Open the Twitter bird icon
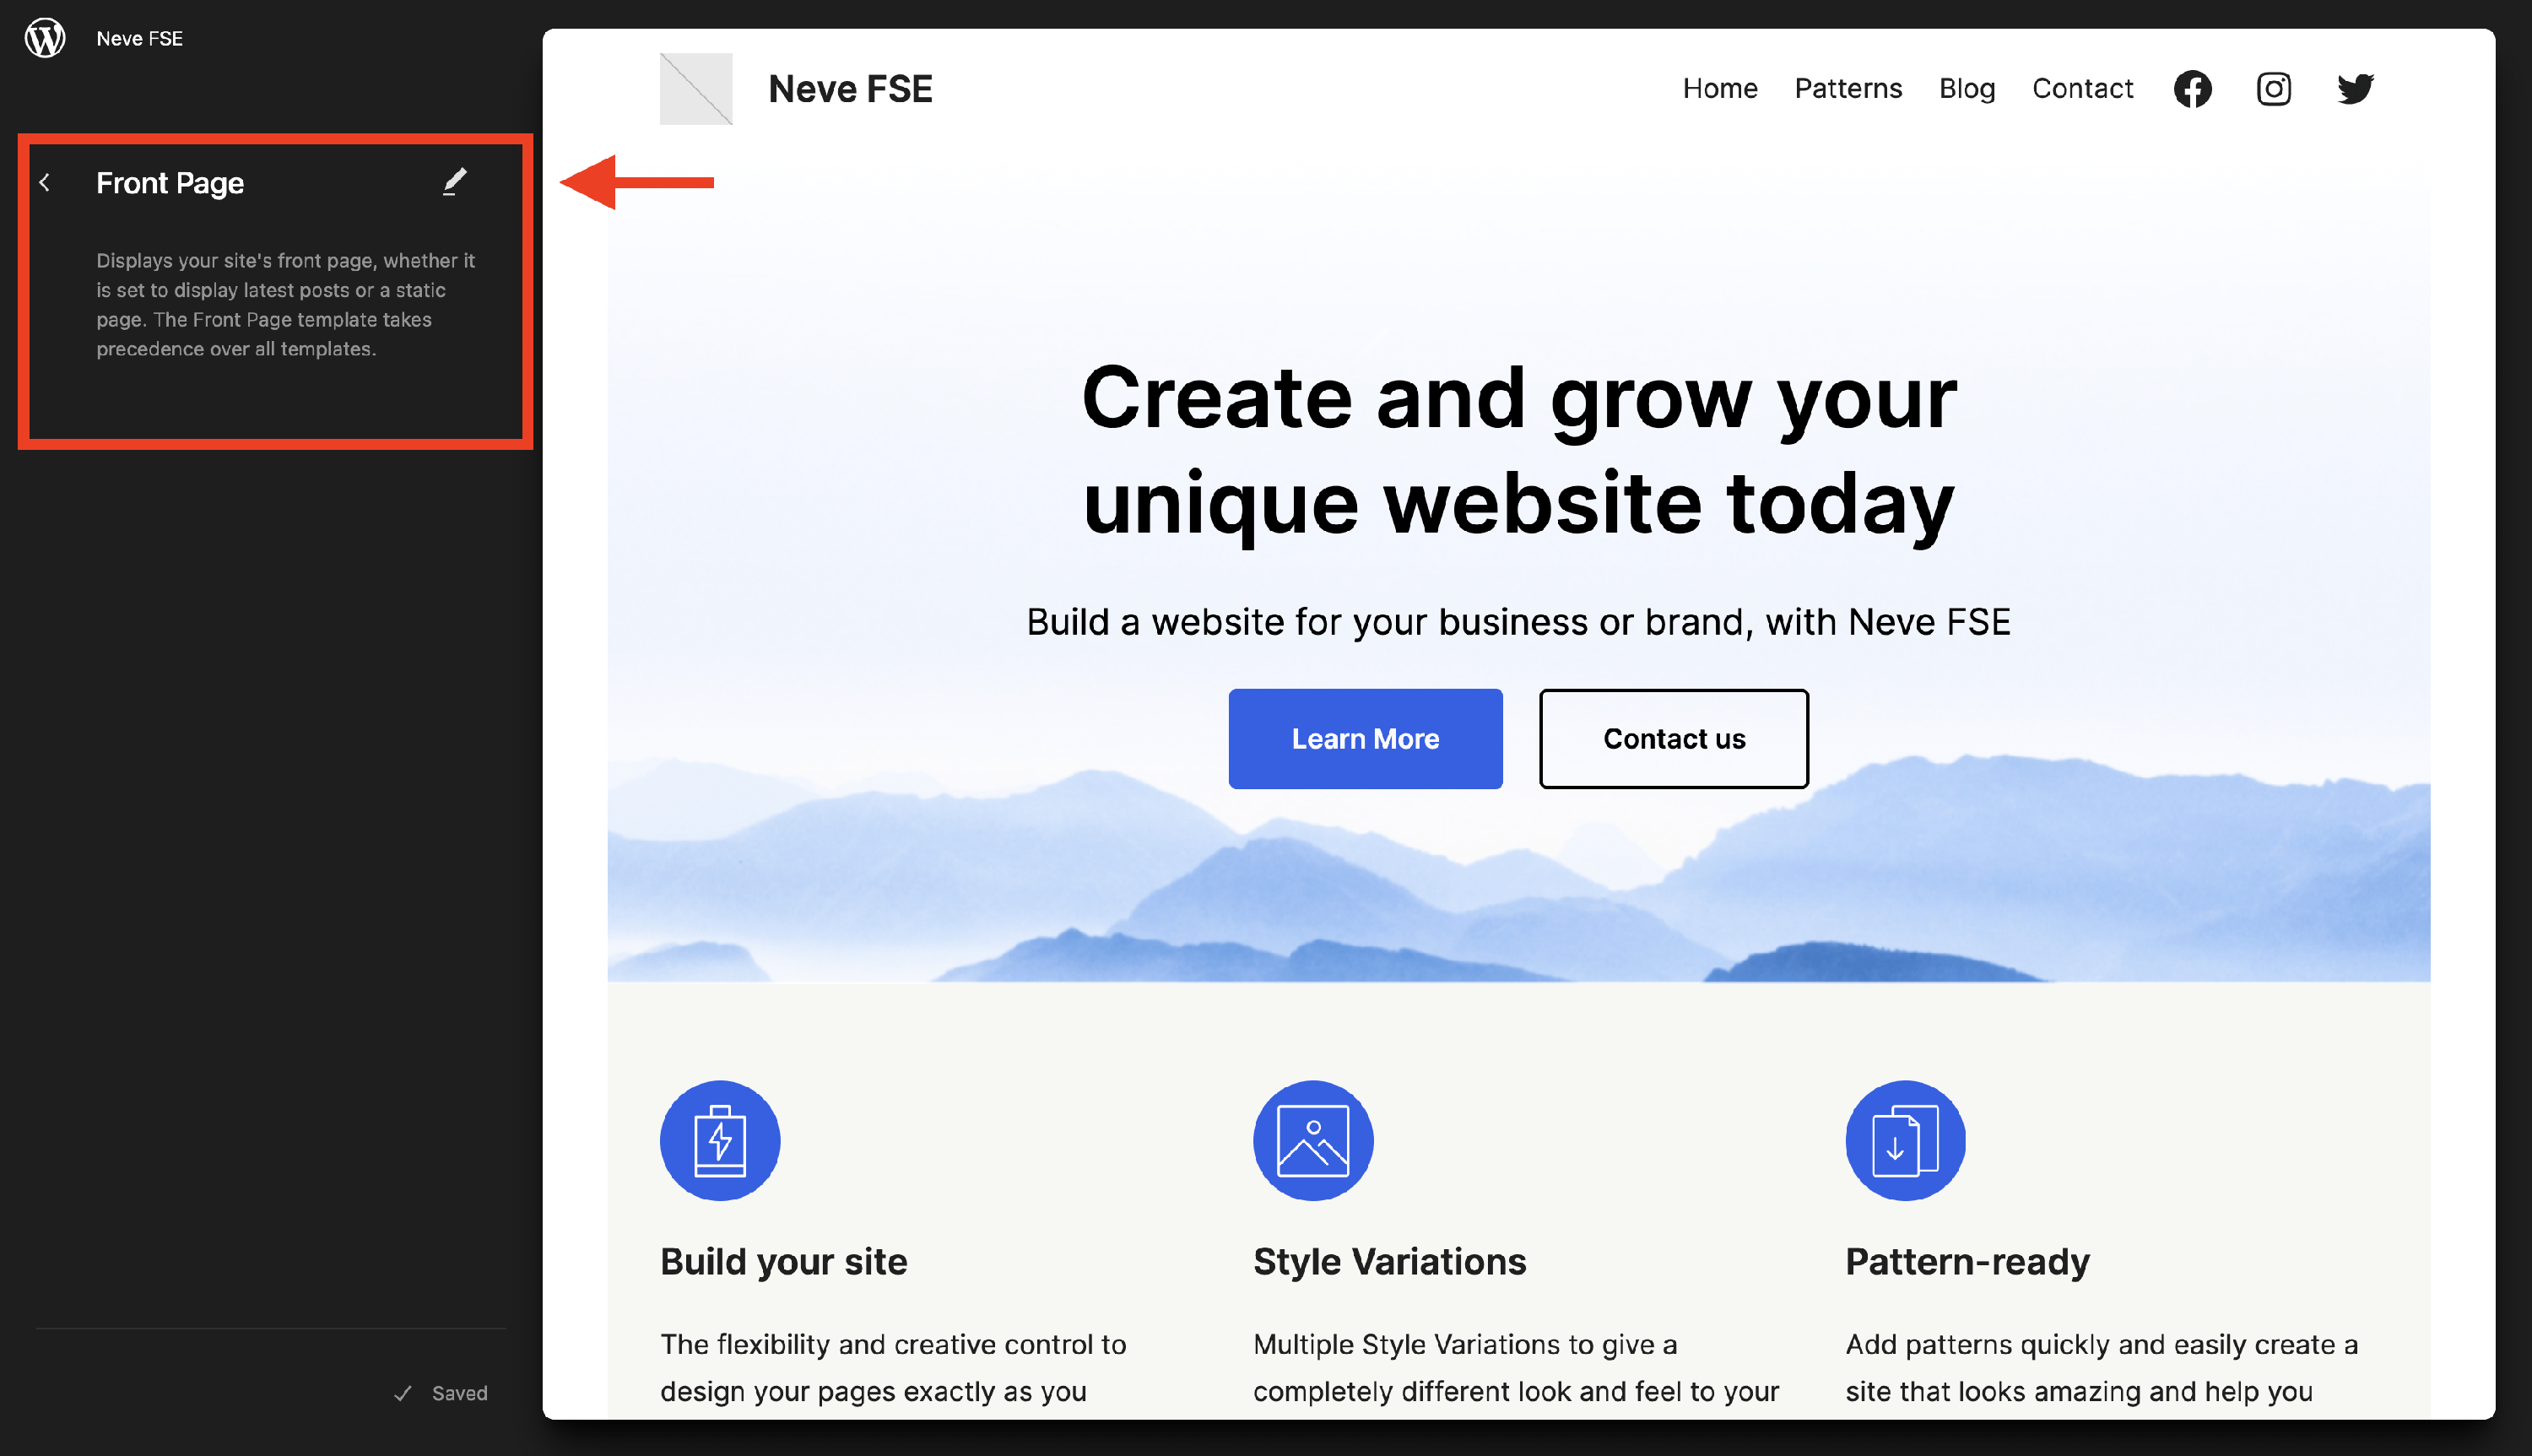 2355,89
